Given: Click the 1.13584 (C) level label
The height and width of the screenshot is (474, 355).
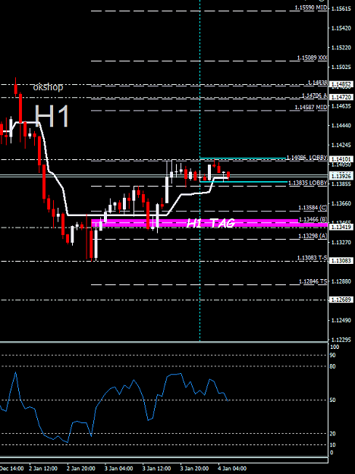Looking at the screenshot, I should (x=313, y=208).
